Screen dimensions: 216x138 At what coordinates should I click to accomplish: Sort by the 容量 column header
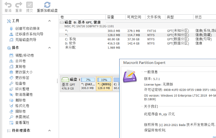point(111,17)
